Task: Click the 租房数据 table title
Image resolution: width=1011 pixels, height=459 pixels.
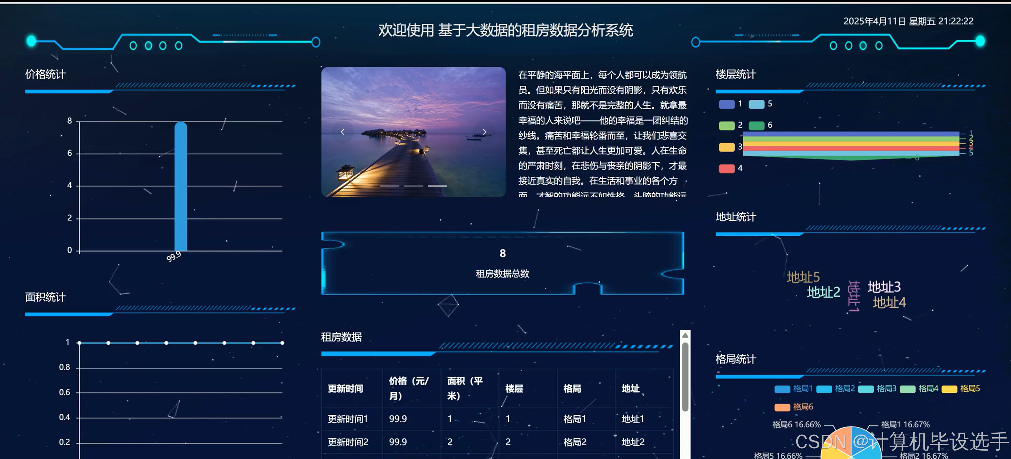Action: 341,337
